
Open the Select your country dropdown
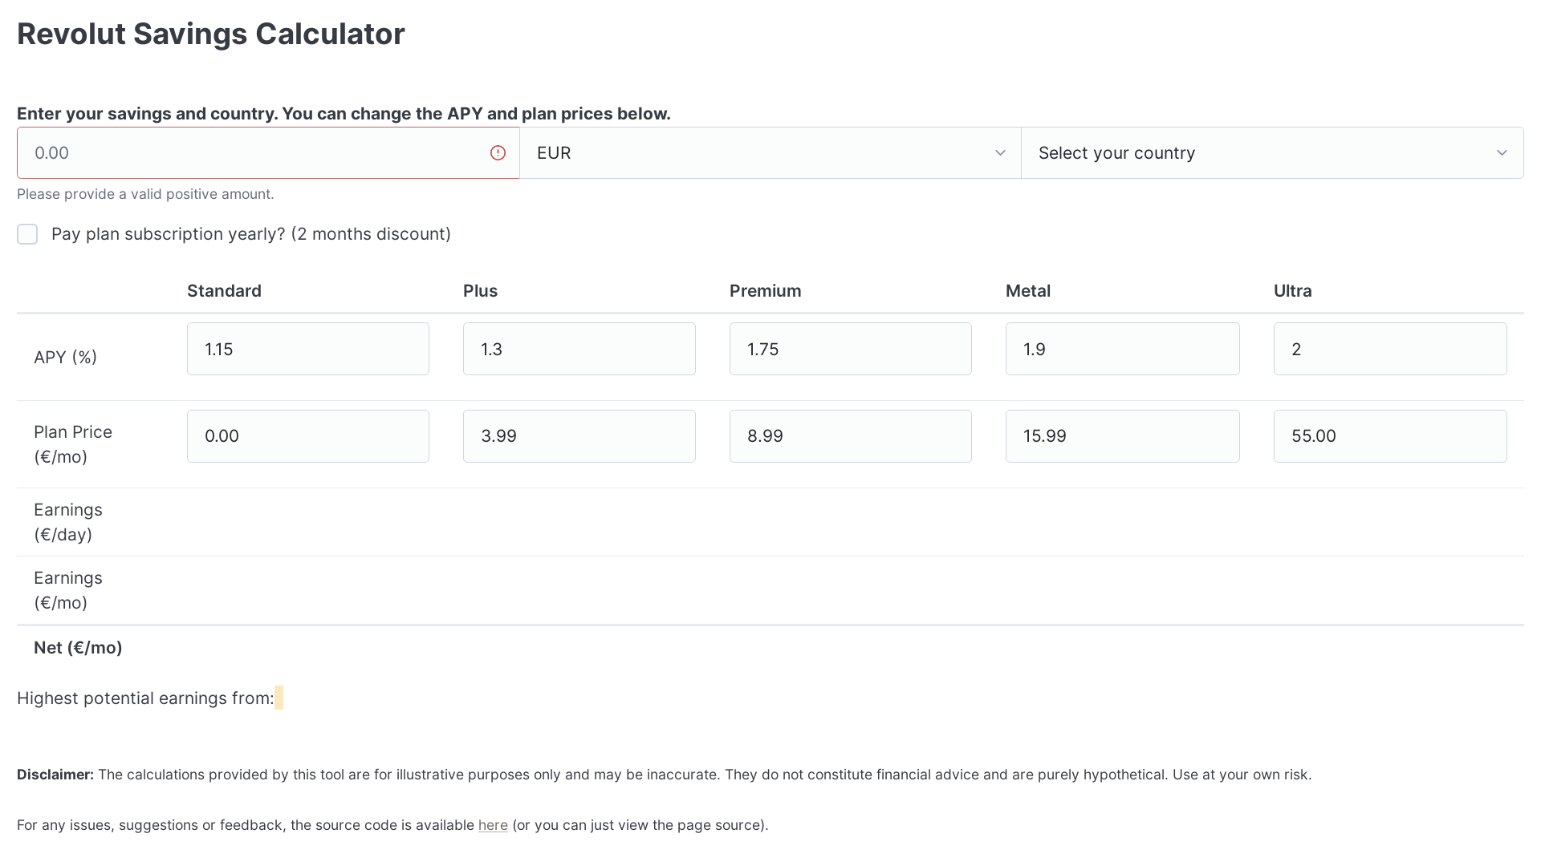(1272, 152)
